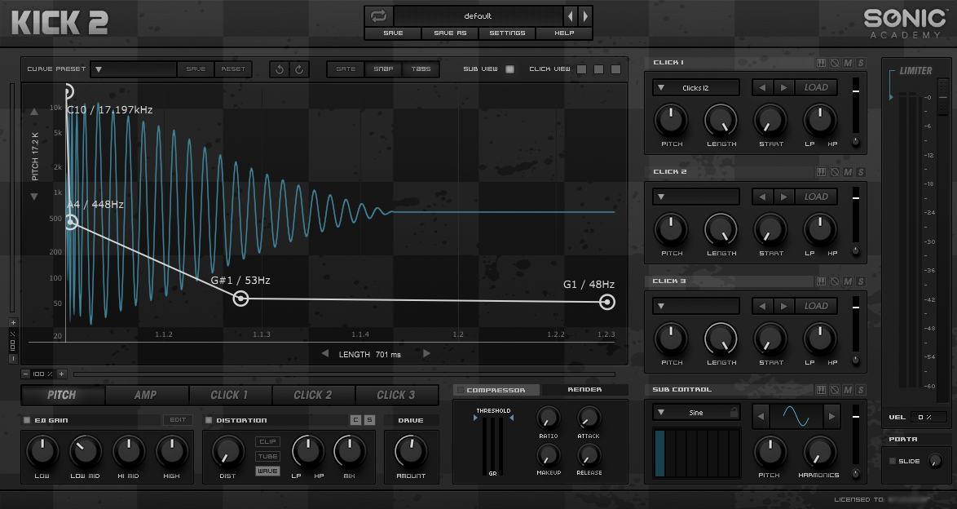Enable the Compressor checkbox

tap(461, 390)
